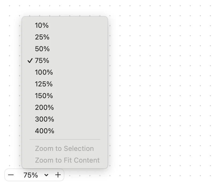The image size is (218, 185).
Task: Expand the zoom level chevron
Action: click(x=46, y=175)
